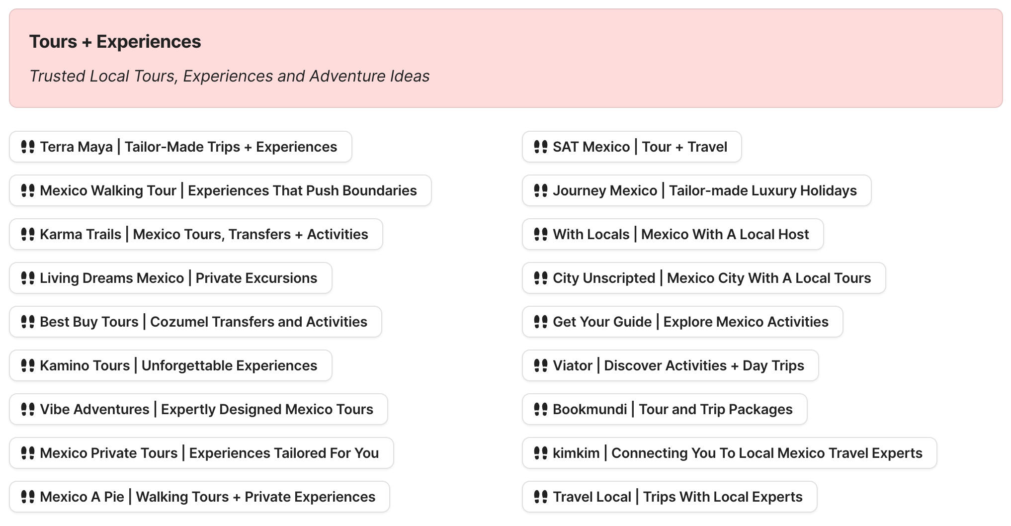The height and width of the screenshot is (526, 1011).
Task: Click footprints icon next to kimkim
Action: tap(541, 453)
